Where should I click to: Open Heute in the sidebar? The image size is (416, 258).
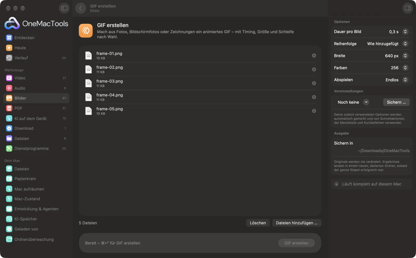pyautogui.click(x=36, y=48)
